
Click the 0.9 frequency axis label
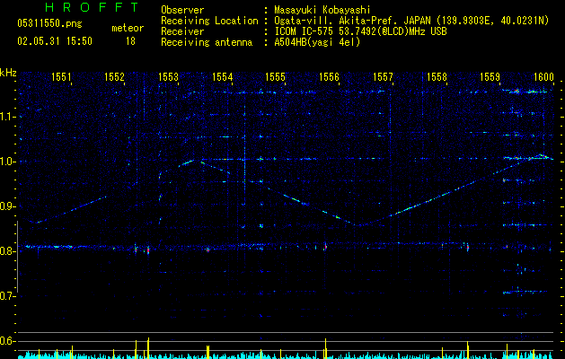[x=7, y=206]
